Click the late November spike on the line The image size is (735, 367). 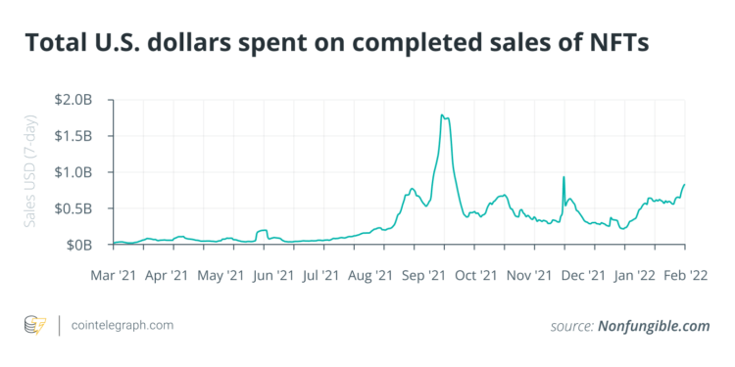coord(563,177)
